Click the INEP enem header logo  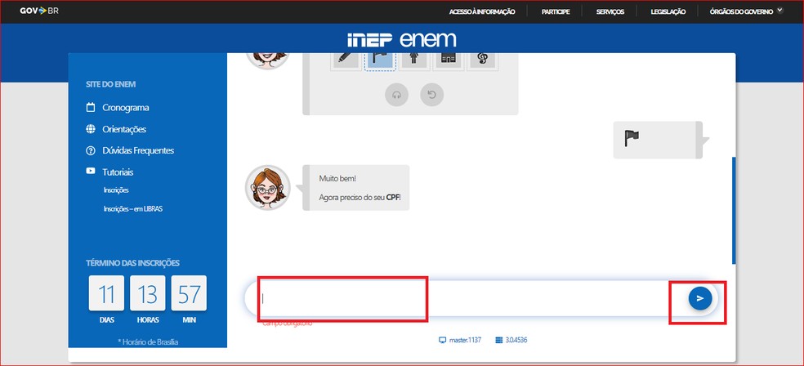pos(401,39)
